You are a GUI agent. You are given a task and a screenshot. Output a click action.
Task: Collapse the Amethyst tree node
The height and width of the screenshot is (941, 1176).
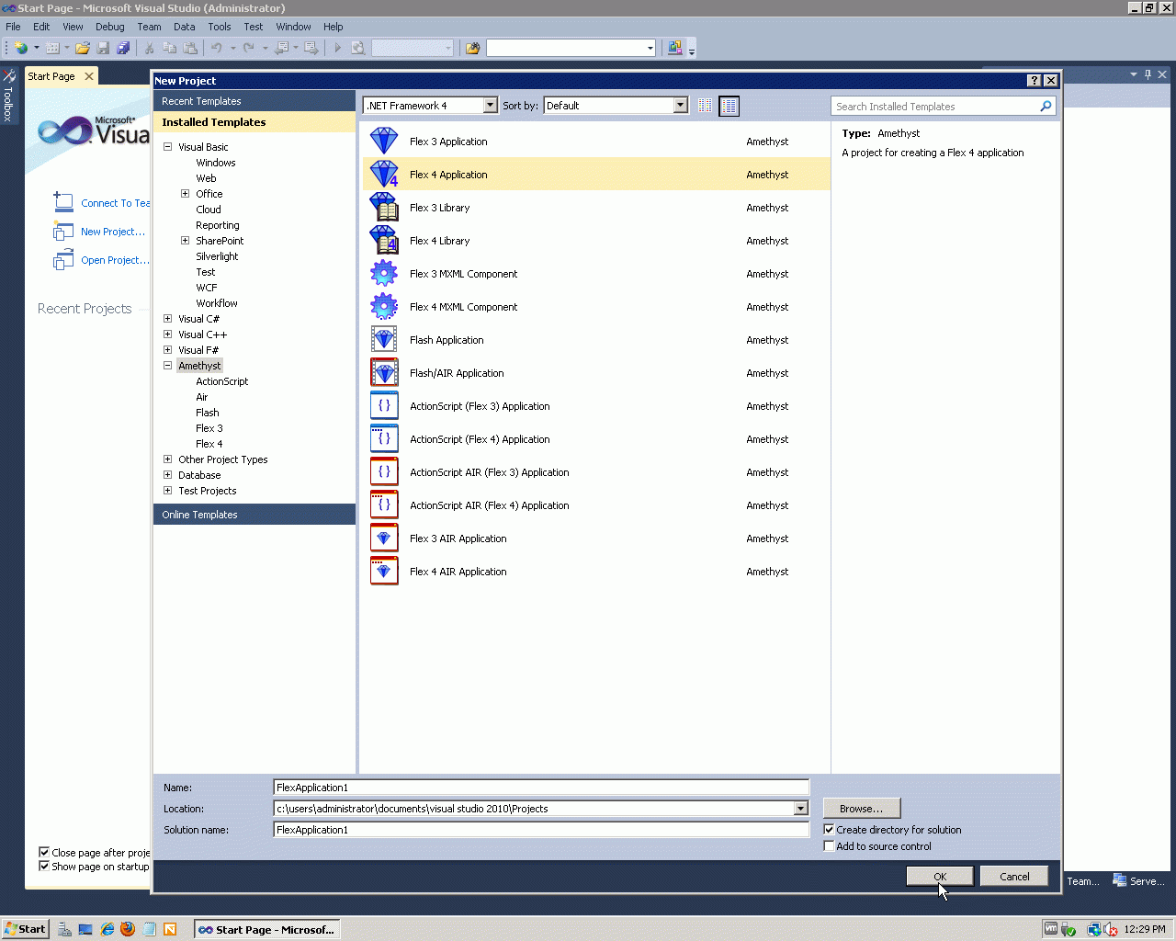pyautogui.click(x=168, y=366)
